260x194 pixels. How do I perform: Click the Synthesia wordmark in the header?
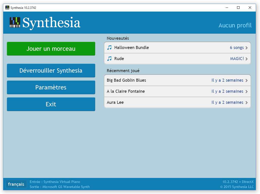(51, 23)
